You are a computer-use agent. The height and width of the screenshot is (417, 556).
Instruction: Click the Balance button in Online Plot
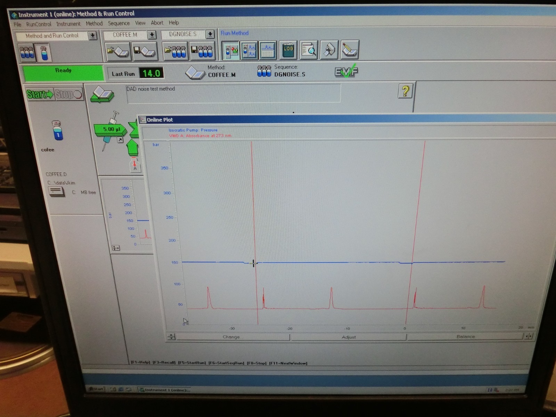pos(465,336)
